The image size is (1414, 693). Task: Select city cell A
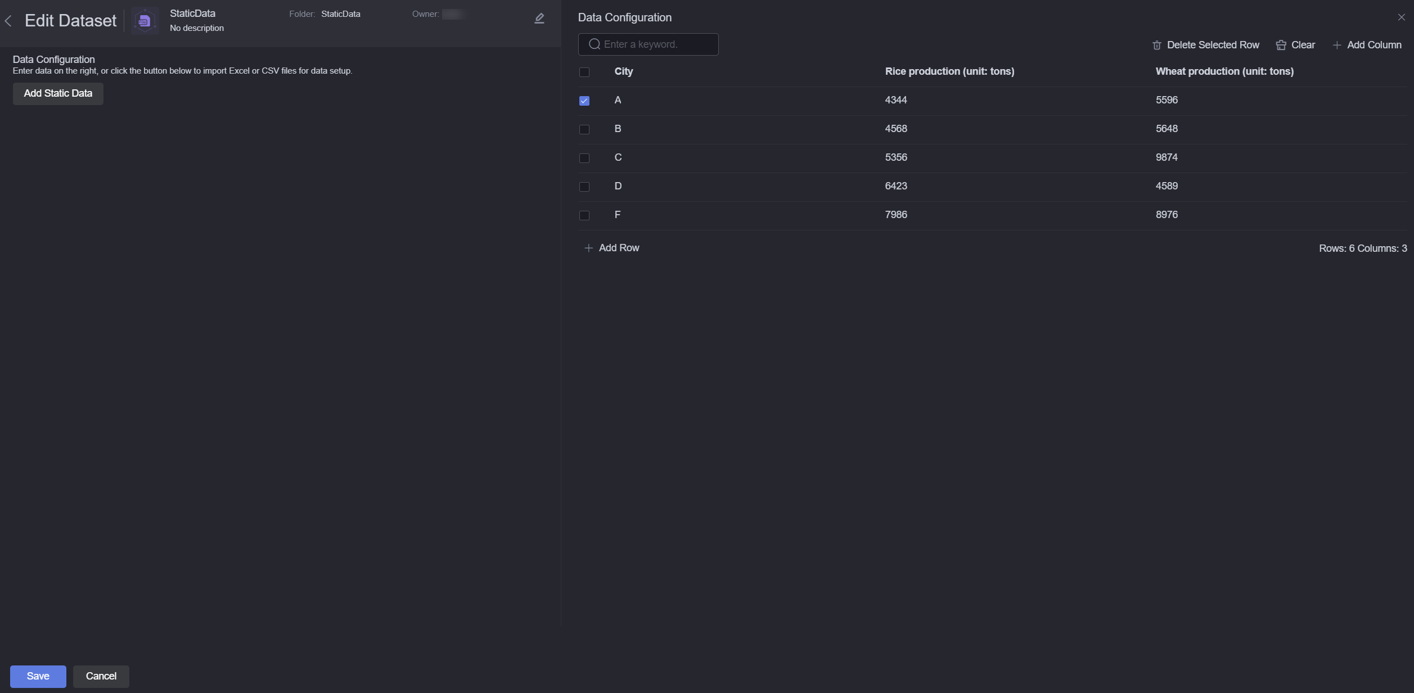tap(618, 100)
